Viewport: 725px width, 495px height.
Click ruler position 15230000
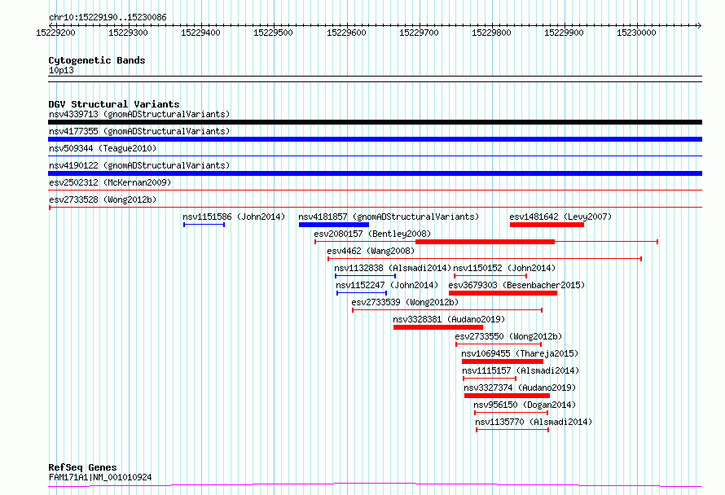637,33
